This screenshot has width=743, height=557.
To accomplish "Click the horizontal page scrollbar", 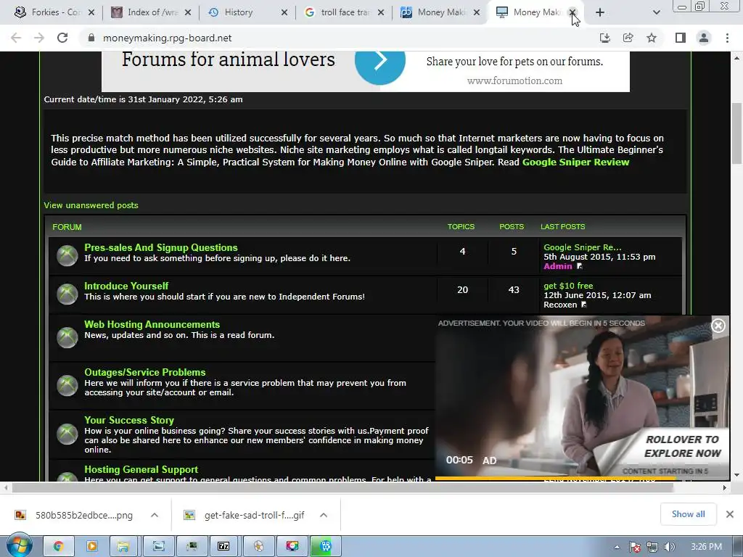I will (342, 488).
